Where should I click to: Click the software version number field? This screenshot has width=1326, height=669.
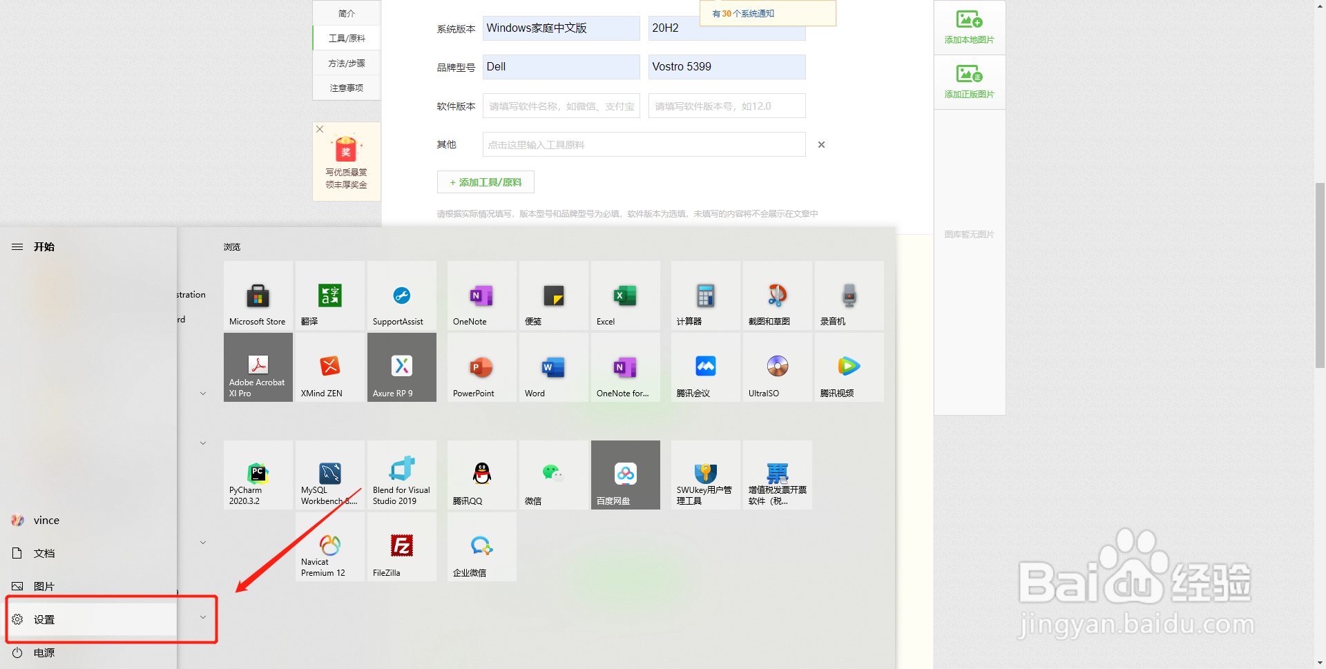click(x=727, y=106)
